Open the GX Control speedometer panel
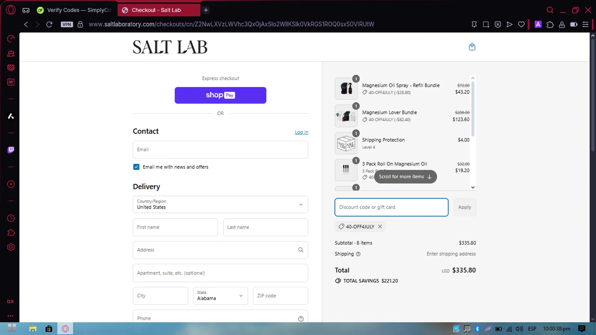The height and width of the screenshot is (335, 596). point(11,39)
